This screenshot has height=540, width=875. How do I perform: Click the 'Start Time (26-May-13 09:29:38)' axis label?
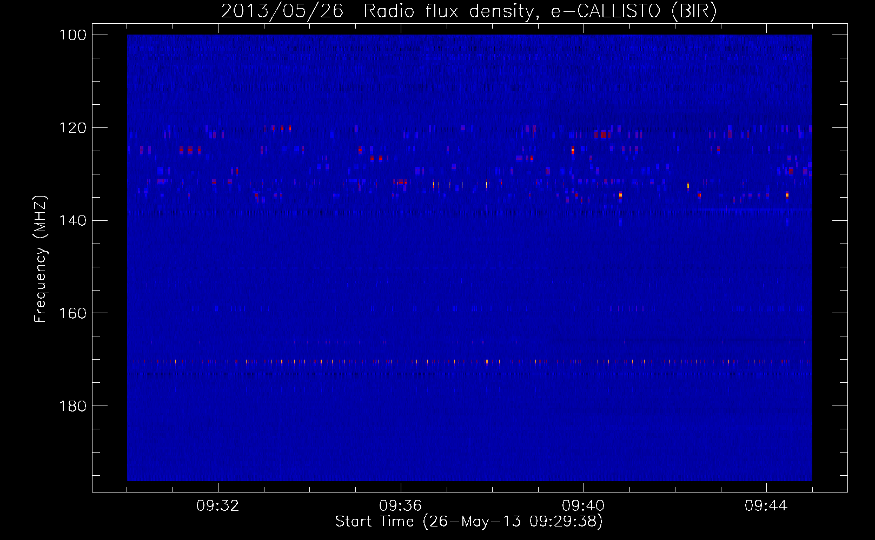tap(469, 522)
